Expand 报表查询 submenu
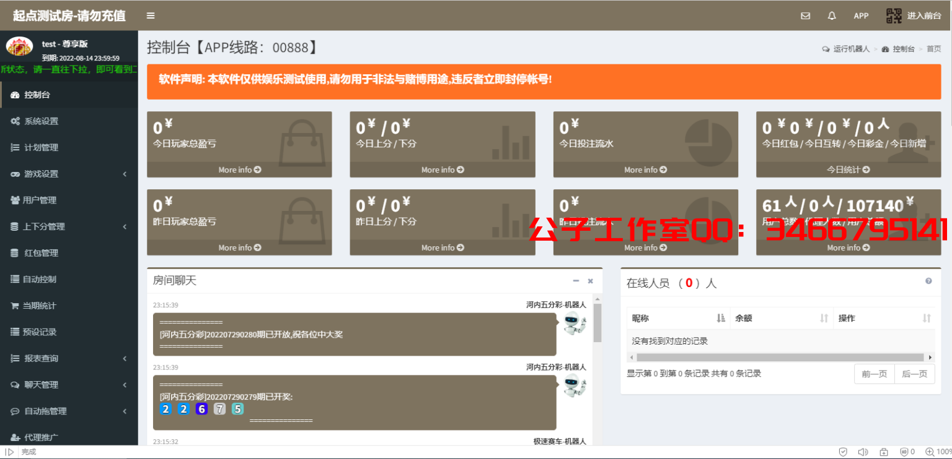The width and height of the screenshot is (952, 459). 69,358
